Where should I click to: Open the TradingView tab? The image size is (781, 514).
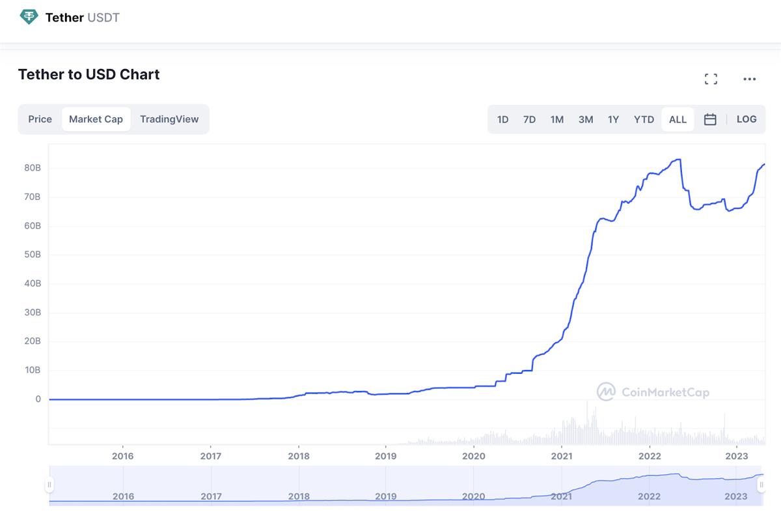coord(169,119)
